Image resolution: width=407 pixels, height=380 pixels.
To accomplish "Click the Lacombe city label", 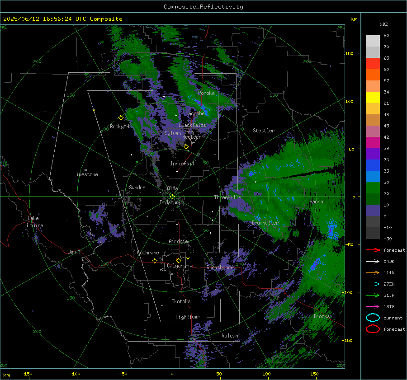I will [x=195, y=113].
